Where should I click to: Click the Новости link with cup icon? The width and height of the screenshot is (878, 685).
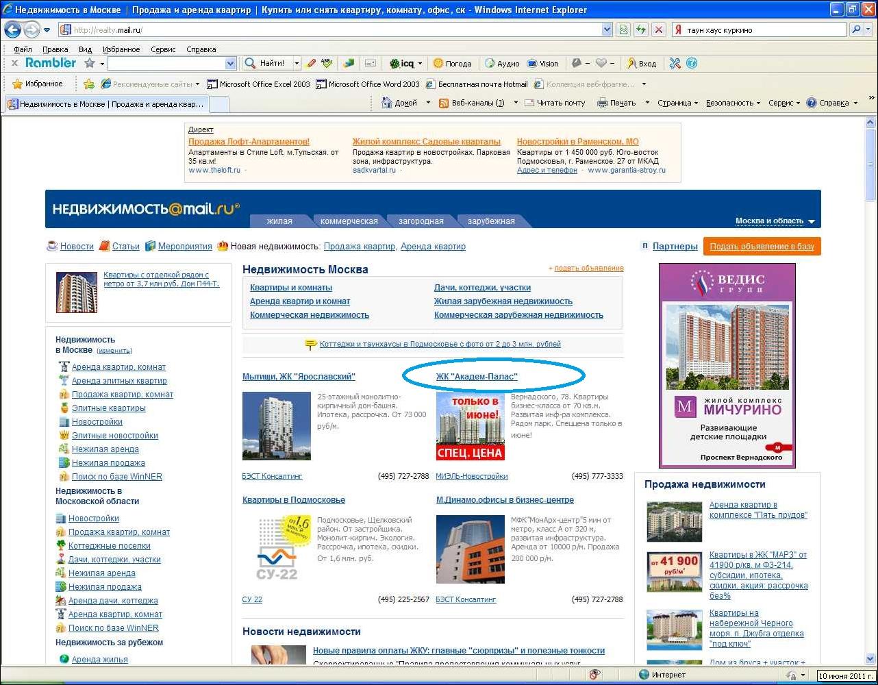pos(76,246)
